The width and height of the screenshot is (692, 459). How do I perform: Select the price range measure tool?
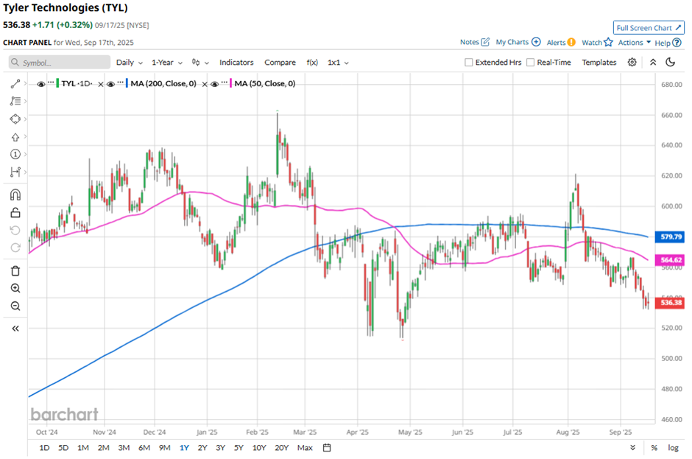tap(15, 172)
